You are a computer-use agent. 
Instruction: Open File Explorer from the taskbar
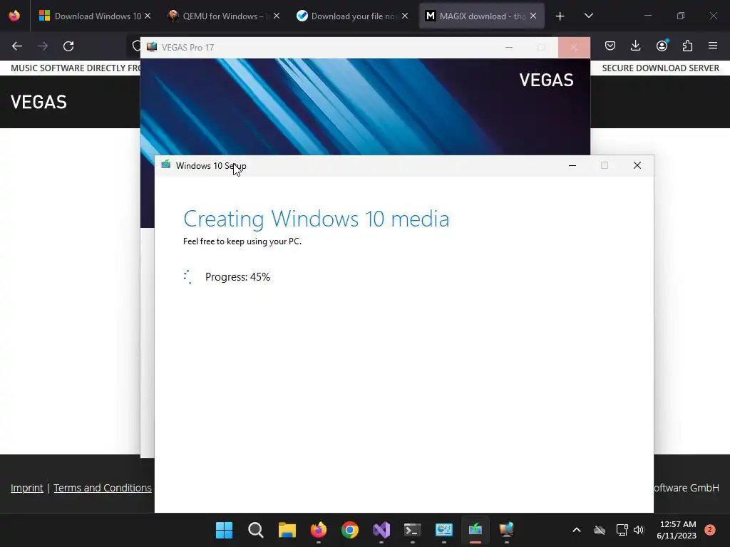287,530
